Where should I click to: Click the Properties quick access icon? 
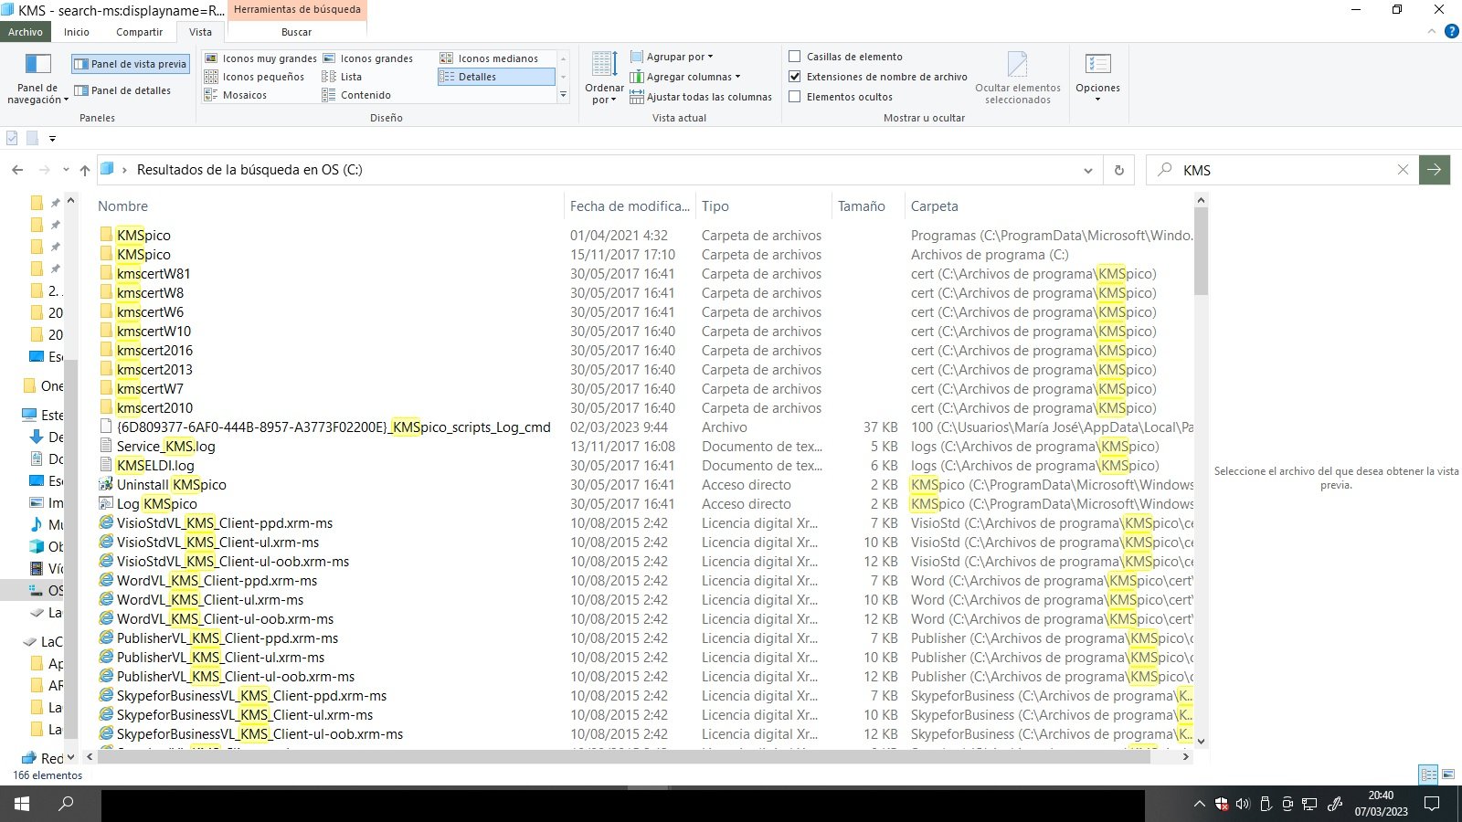[12, 139]
